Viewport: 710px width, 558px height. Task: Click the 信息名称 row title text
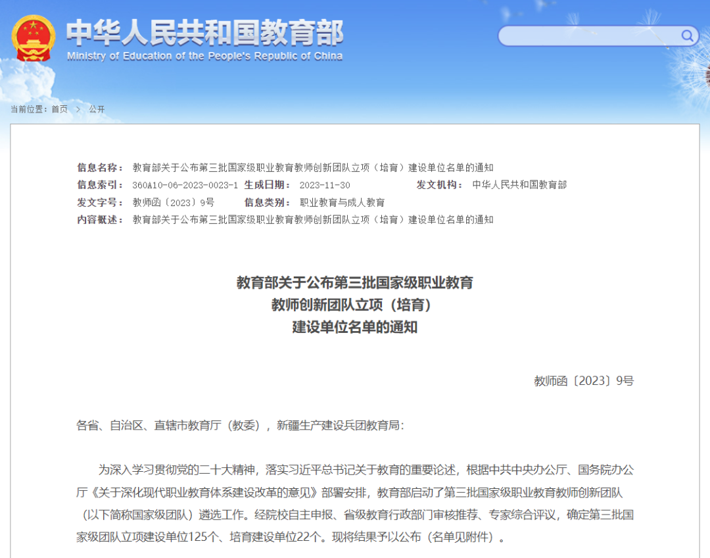coord(313,167)
